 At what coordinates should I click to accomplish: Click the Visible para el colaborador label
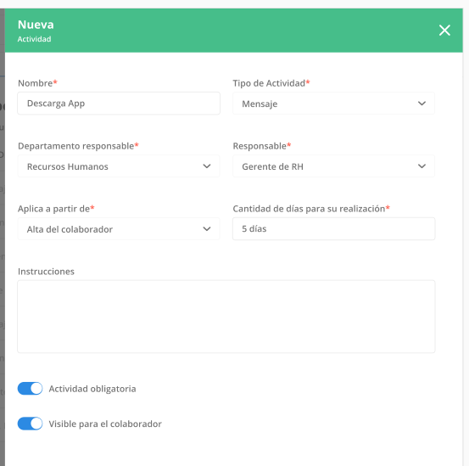click(x=105, y=424)
